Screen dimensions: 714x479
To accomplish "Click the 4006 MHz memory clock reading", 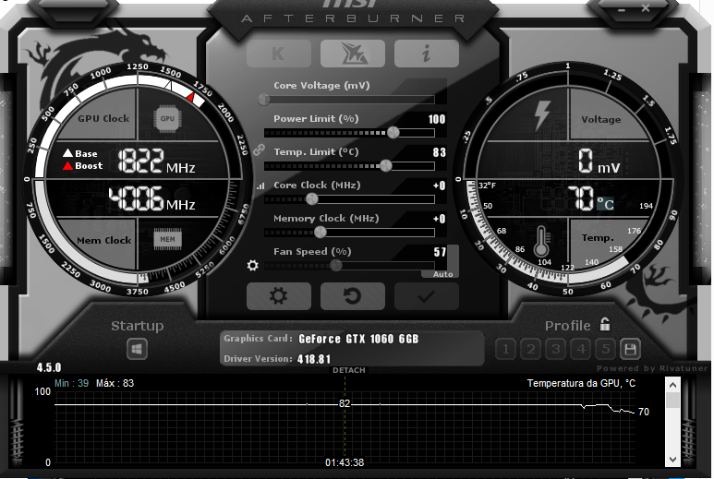I will click(152, 198).
